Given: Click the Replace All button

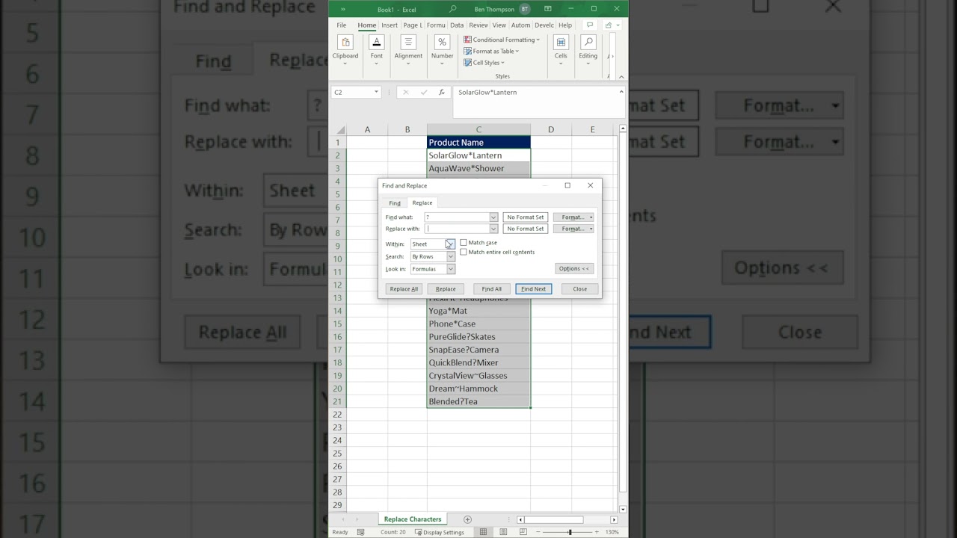Looking at the screenshot, I should click(x=404, y=289).
